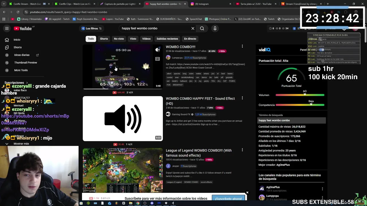The width and height of the screenshot is (367, 206).
Task: Open the Library / Streamlabs bookmark
Action: click(29, 19)
